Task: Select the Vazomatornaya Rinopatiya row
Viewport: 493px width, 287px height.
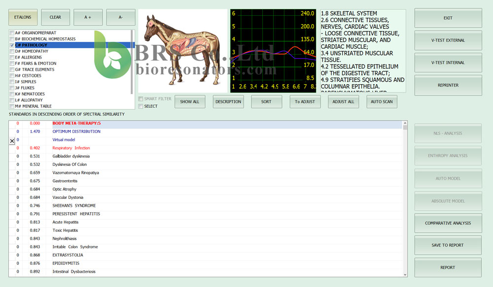Action: click(x=206, y=173)
